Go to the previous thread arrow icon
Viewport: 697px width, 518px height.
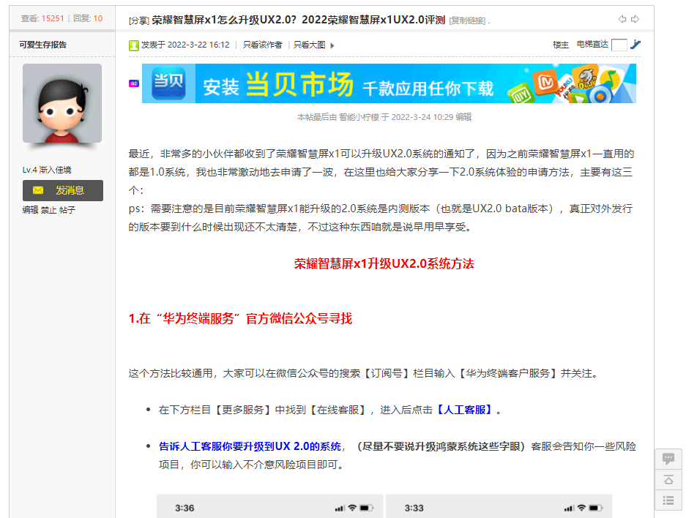click(x=622, y=19)
